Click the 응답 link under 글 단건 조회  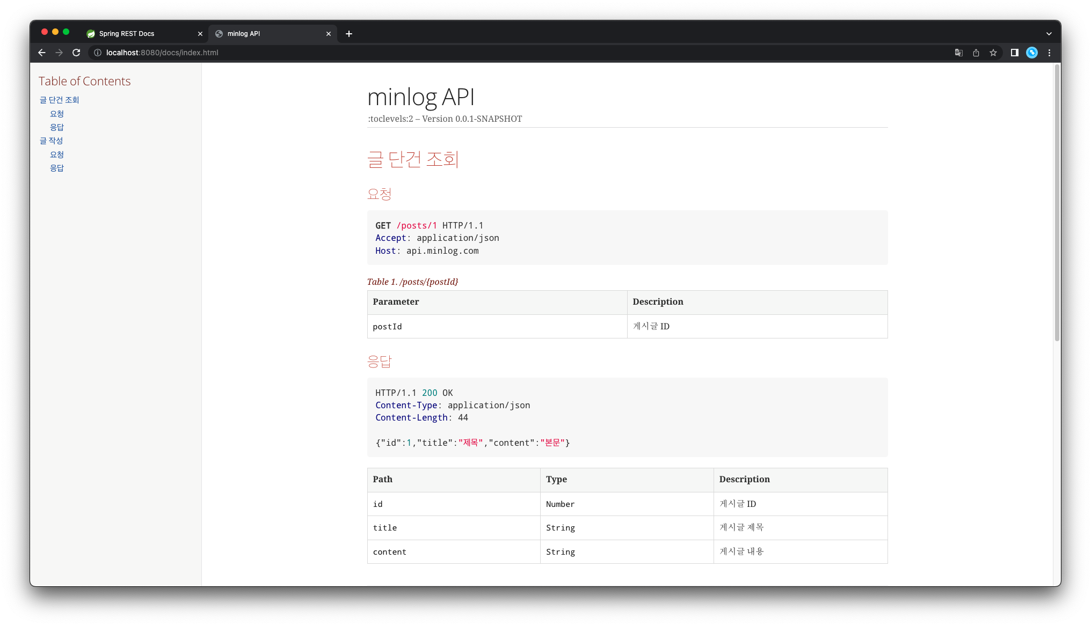point(56,127)
